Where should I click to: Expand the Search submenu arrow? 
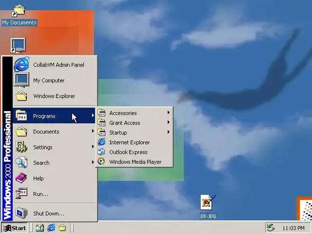click(93, 162)
